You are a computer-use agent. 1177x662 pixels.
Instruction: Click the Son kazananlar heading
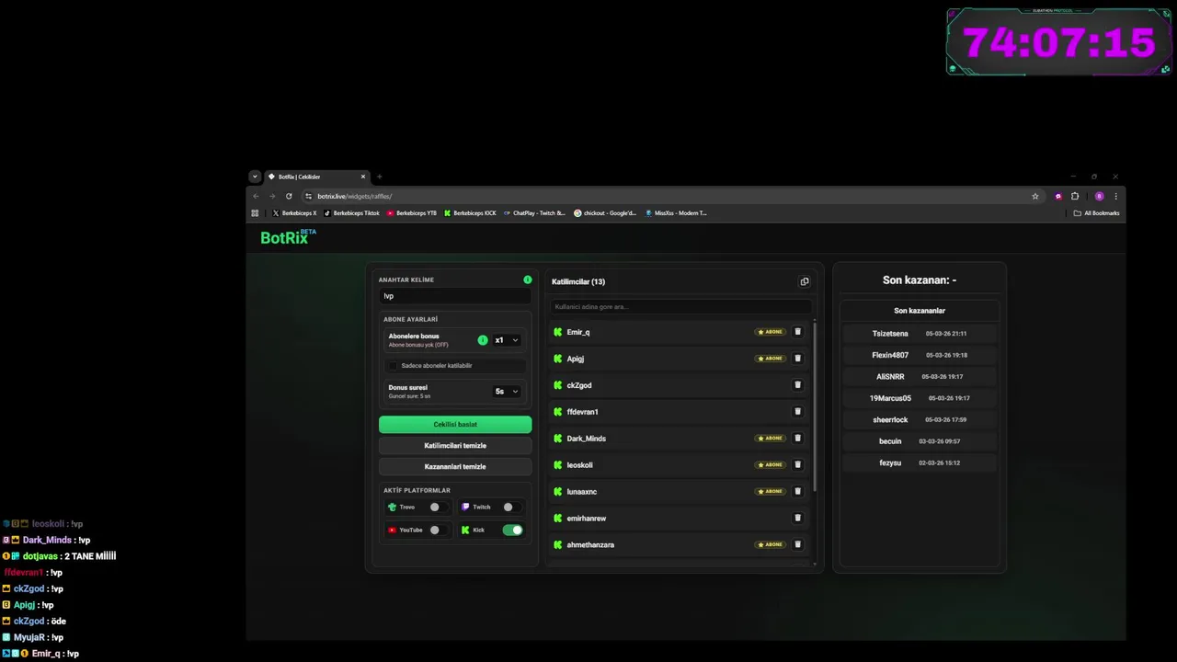pos(920,311)
